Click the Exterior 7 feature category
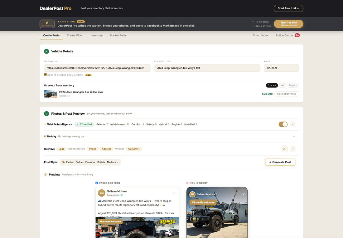This screenshot has height=238, width=343. pos(102,124)
